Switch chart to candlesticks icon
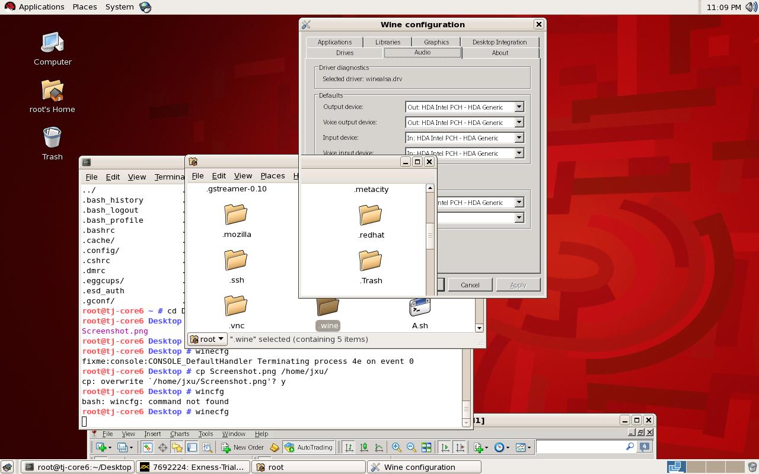The image size is (759, 474). [364, 447]
